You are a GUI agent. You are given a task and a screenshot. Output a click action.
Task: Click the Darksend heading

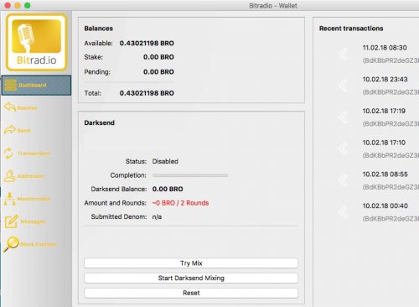pyautogui.click(x=100, y=122)
